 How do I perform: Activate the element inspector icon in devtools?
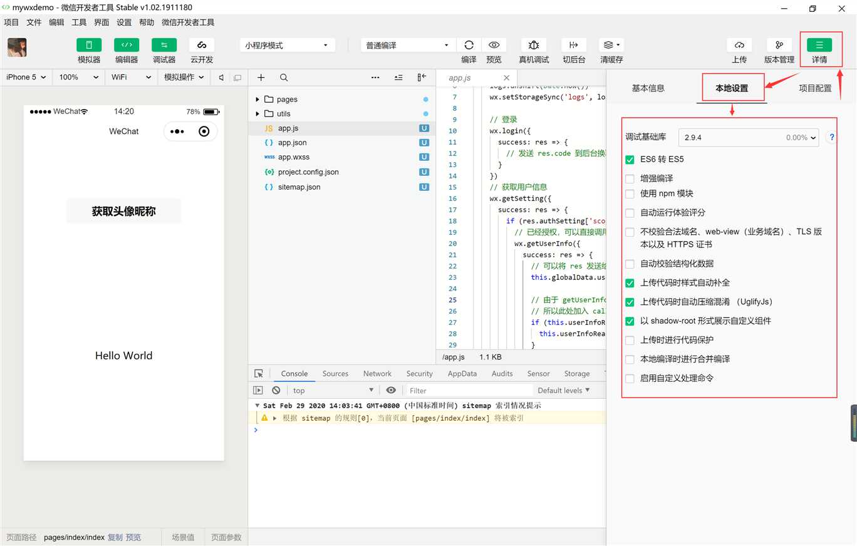[x=259, y=373]
